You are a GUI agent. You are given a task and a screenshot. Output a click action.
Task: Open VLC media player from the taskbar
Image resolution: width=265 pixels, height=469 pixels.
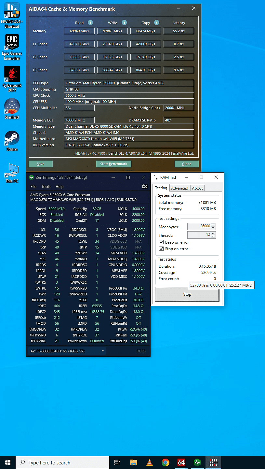click(149, 462)
